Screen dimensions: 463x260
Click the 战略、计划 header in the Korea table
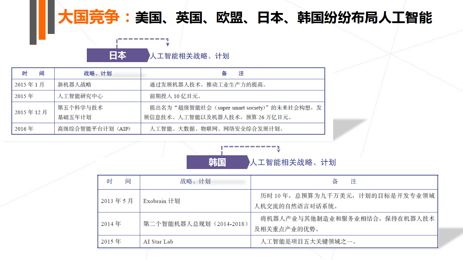coord(195,182)
